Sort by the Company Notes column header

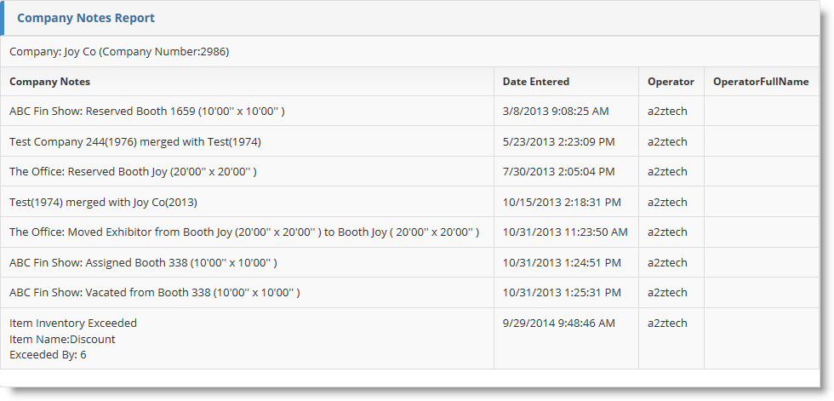coord(50,82)
